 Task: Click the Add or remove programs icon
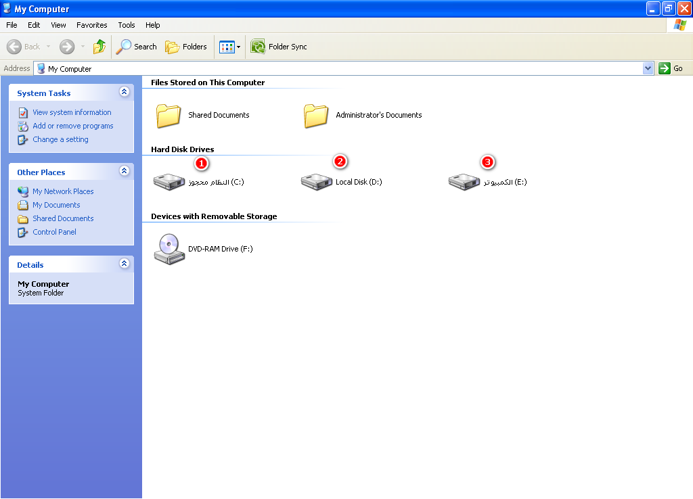click(23, 126)
